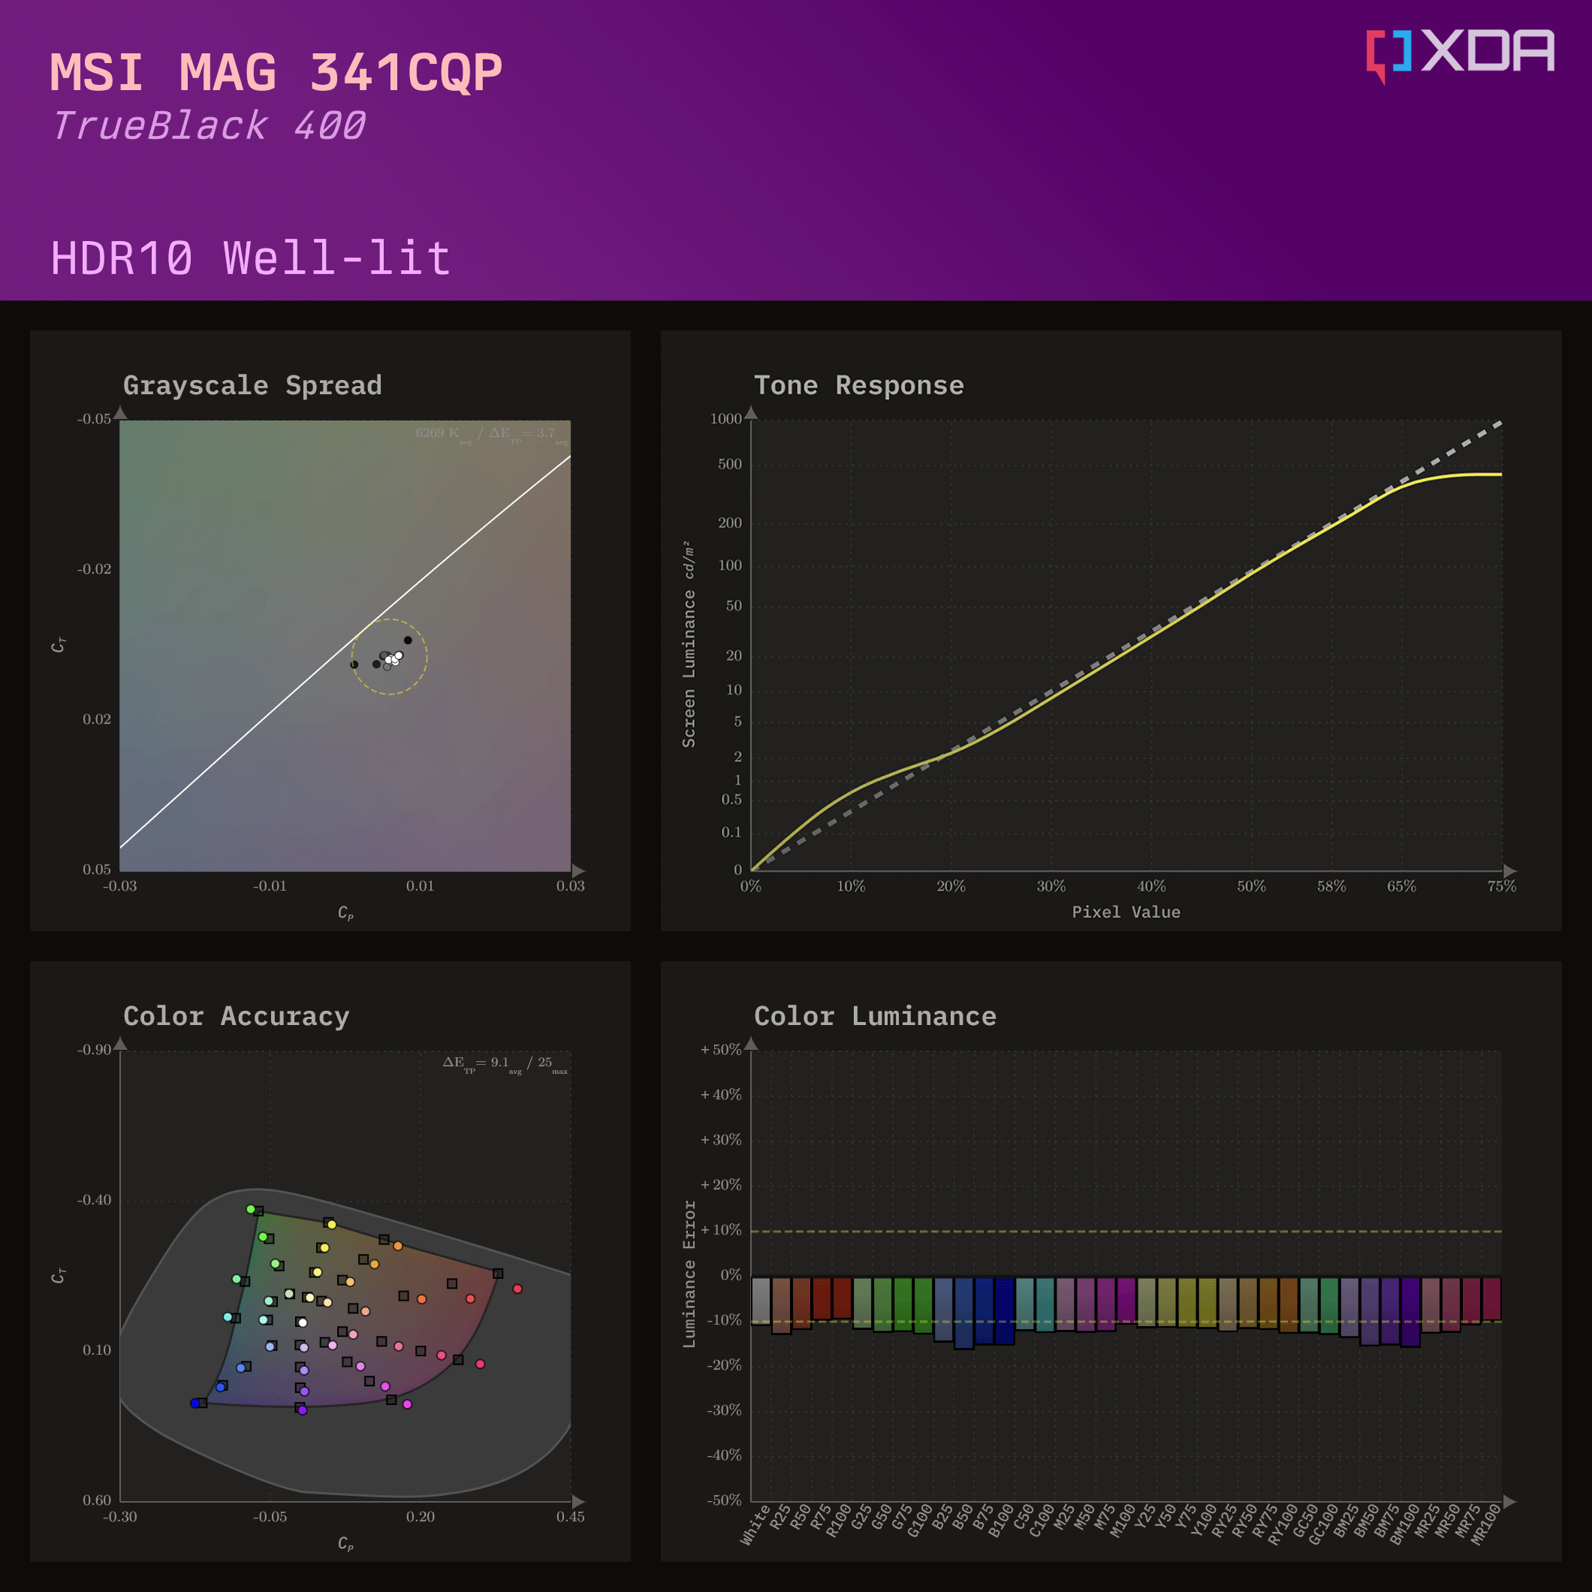Click the Pixel Value axis label
Image resolution: width=1592 pixels, height=1592 pixels.
(1126, 912)
